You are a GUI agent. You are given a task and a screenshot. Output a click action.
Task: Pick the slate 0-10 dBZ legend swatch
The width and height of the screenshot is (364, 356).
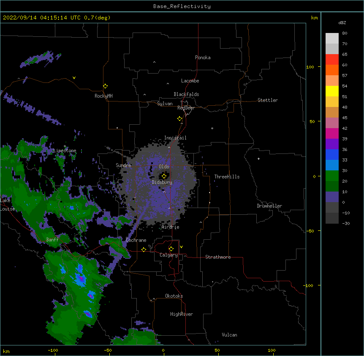pyautogui.click(x=332, y=197)
